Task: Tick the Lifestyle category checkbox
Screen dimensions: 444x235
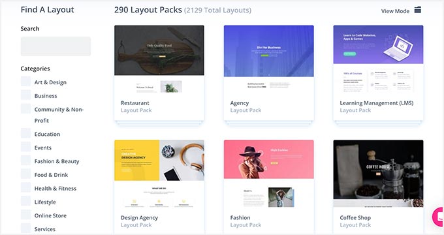Action: [x=25, y=201]
